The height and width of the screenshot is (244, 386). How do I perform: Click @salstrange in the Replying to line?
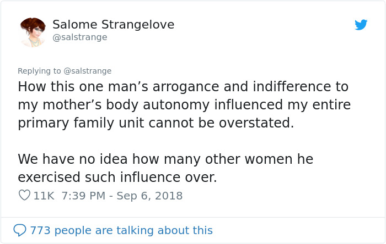[88, 71]
